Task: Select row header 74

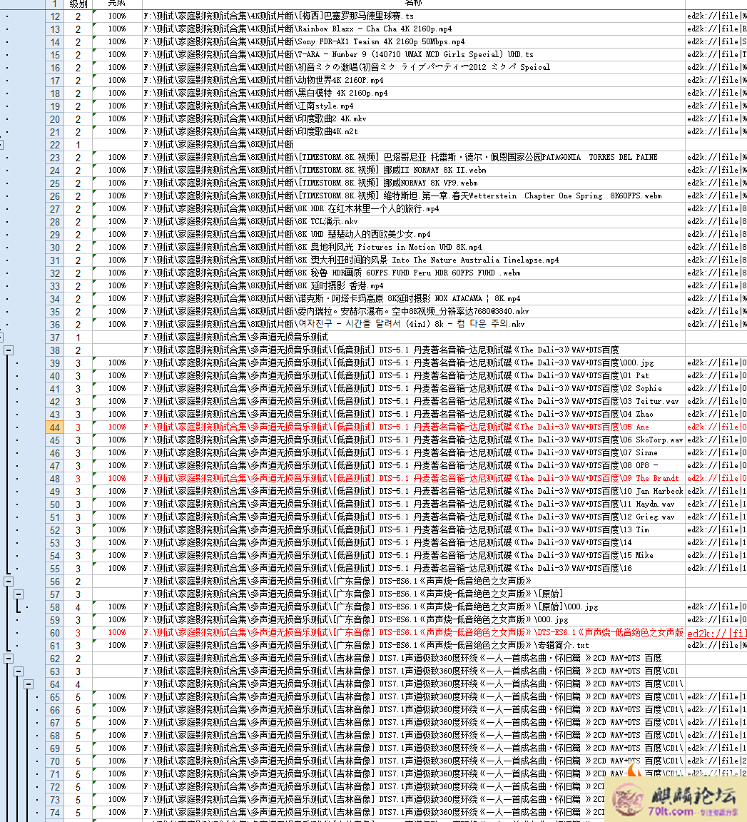Action: click(54, 813)
